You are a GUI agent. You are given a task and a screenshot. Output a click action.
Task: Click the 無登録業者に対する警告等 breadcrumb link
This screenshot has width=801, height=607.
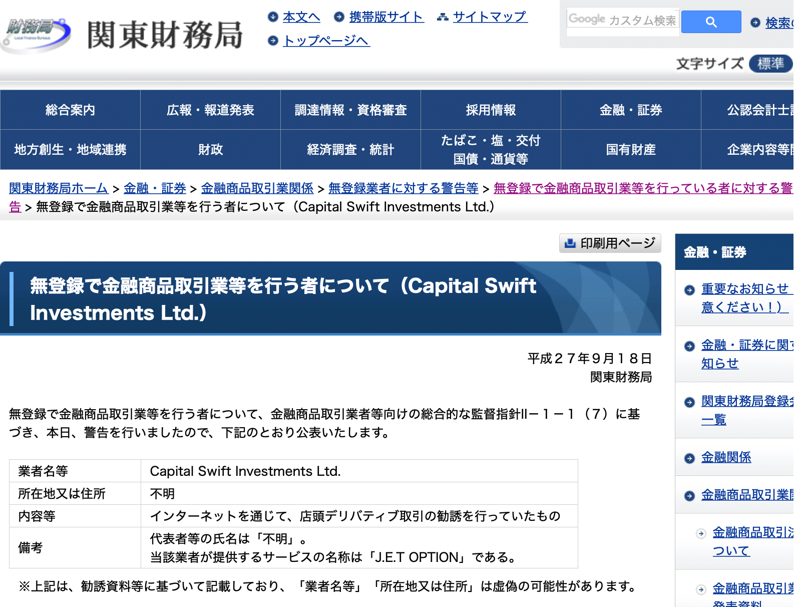(404, 188)
